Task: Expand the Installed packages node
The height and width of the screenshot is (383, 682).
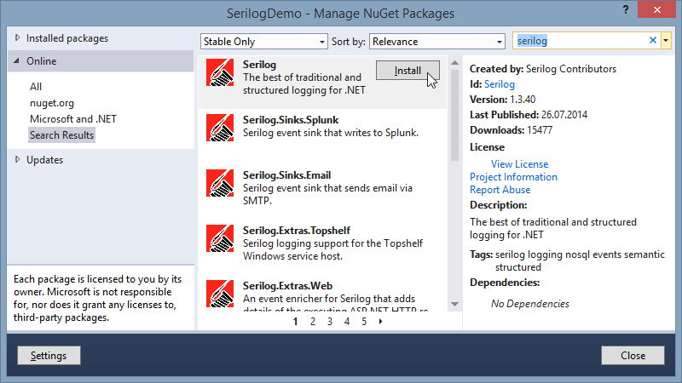Action: [17, 37]
